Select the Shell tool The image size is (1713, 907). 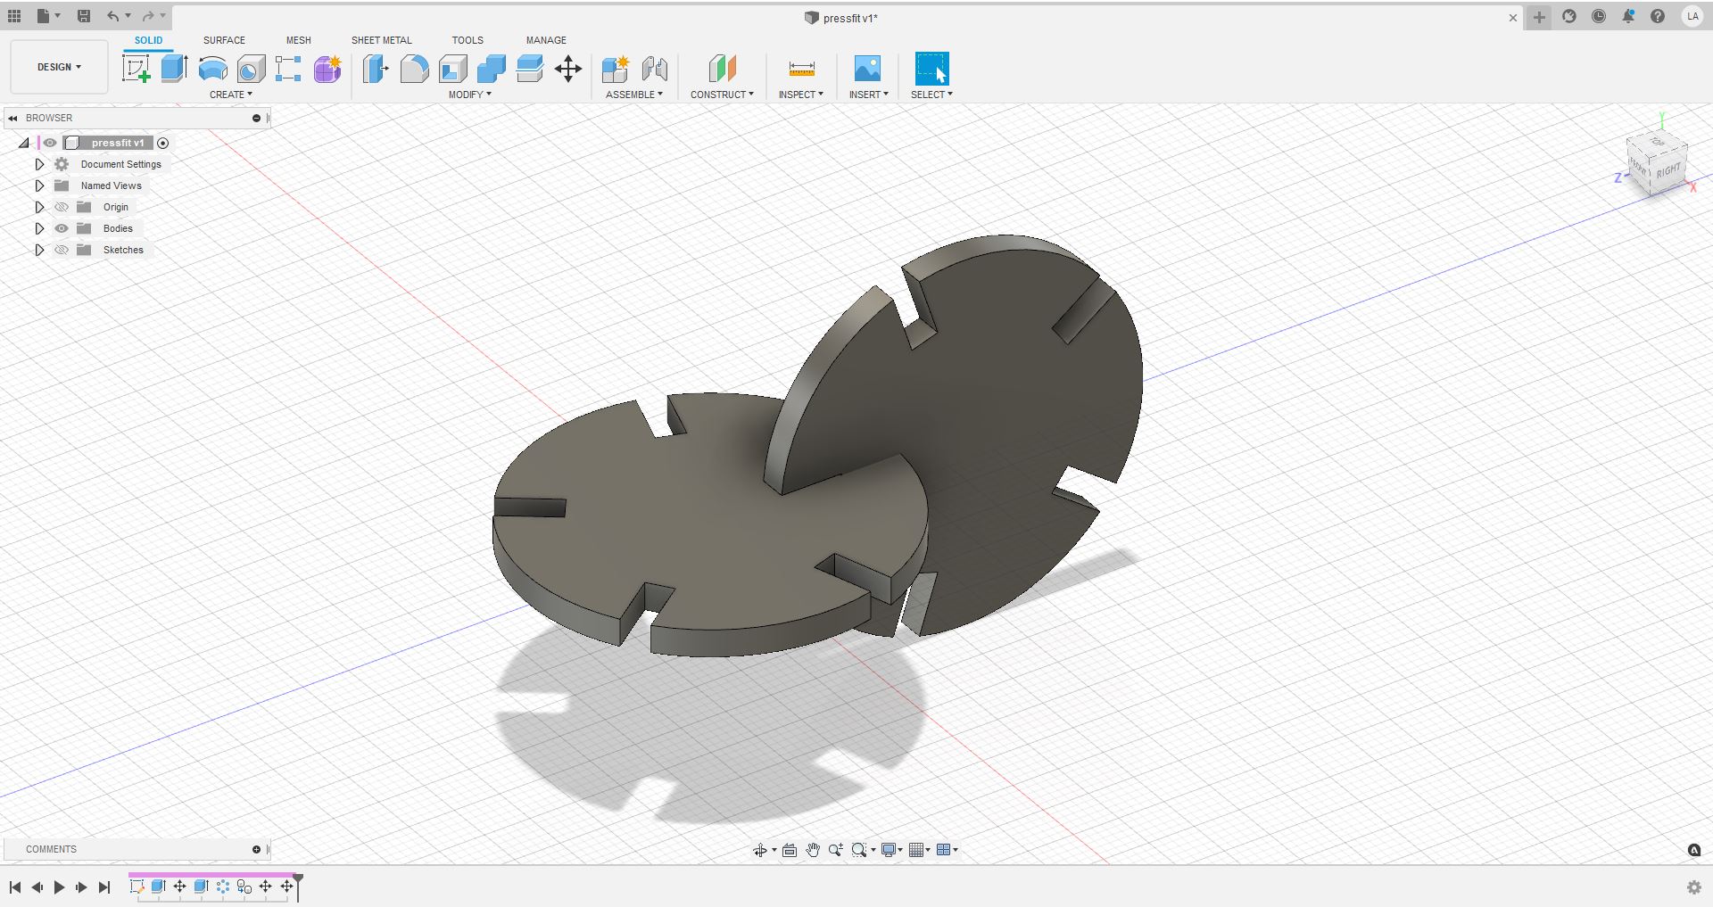[453, 69]
